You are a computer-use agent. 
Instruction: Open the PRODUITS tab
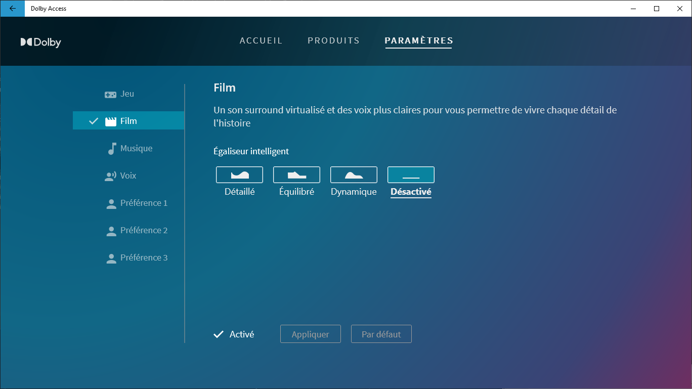(334, 40)
